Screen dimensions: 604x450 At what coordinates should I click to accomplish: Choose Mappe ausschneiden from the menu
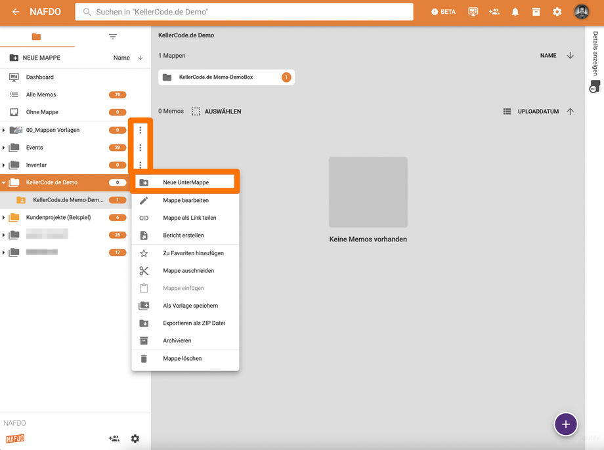(185, 271)
